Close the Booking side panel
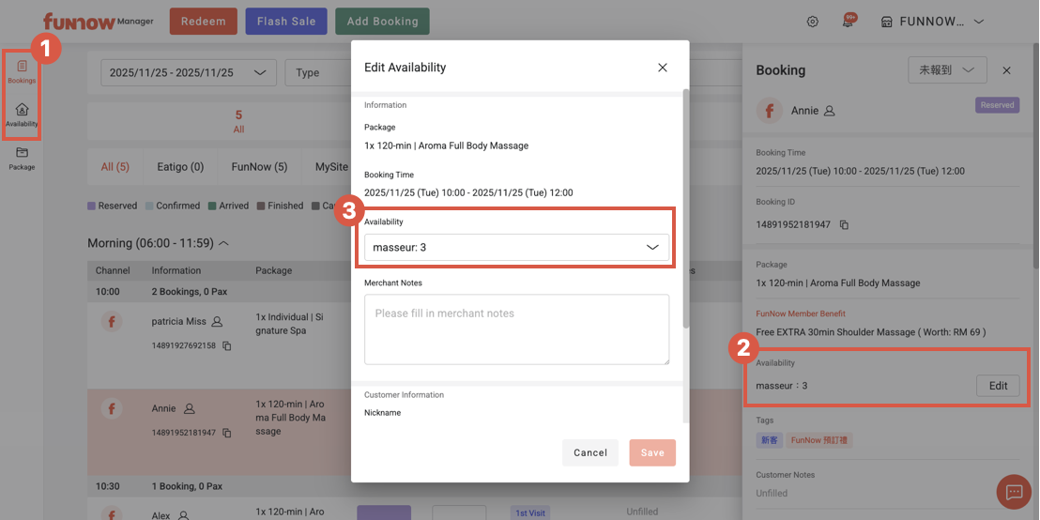1040x520 pixels. [1006, 70]
